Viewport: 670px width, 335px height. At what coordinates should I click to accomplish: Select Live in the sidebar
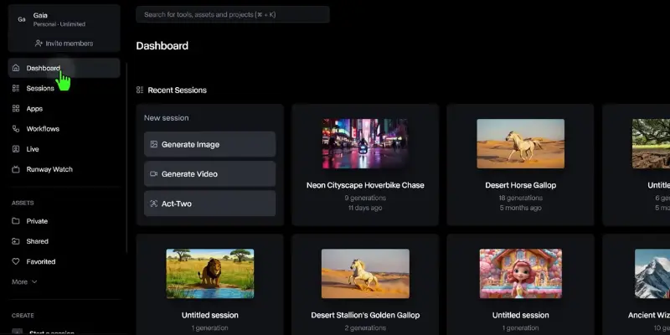click(x=64, y=149)
